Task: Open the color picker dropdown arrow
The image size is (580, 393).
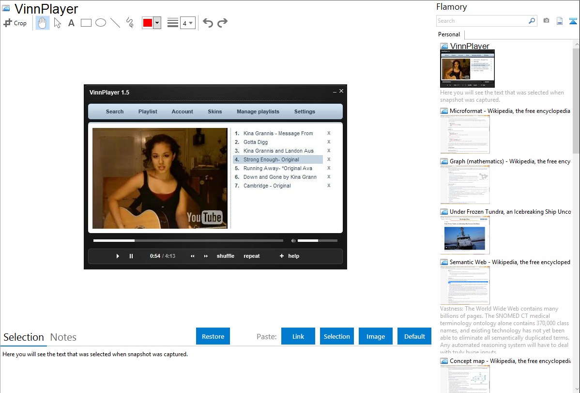Action: click(x=157, y=23)
